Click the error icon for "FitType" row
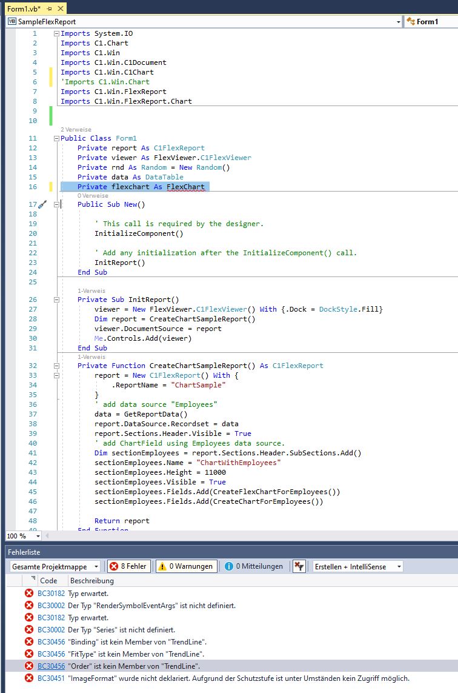The width and height of the screenshot is (458, 693). click(29, 654)
